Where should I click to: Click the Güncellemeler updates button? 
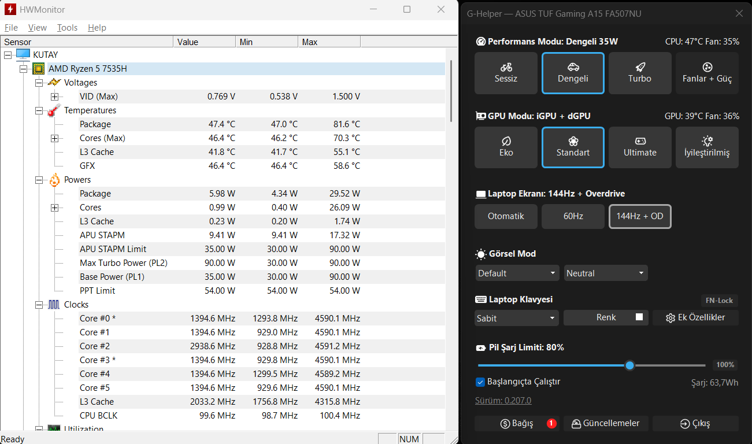[x=606, y=424]
